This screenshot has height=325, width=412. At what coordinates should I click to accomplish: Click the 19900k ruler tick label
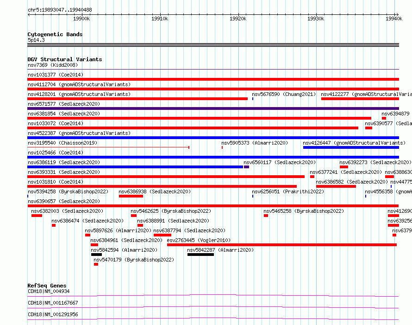(81, 19)
